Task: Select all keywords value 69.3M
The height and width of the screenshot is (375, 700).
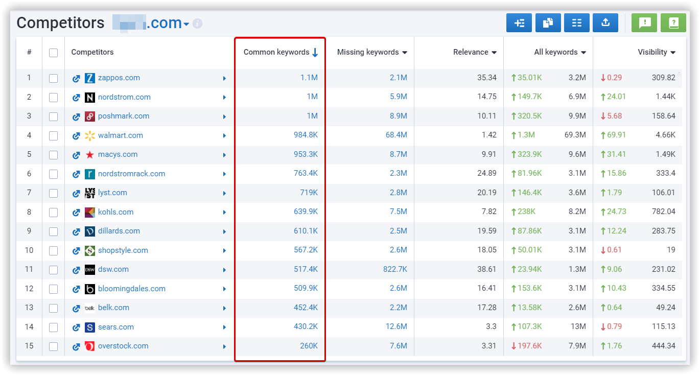Action: [x=575, y=135]
